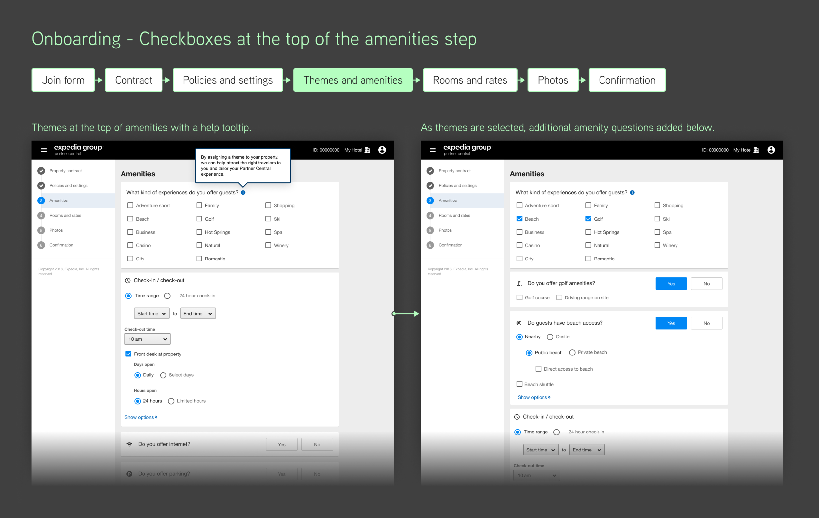Viewport: 819px width, 518px height.
Task: Expand Show options under beach access
Action: [534, 397]
